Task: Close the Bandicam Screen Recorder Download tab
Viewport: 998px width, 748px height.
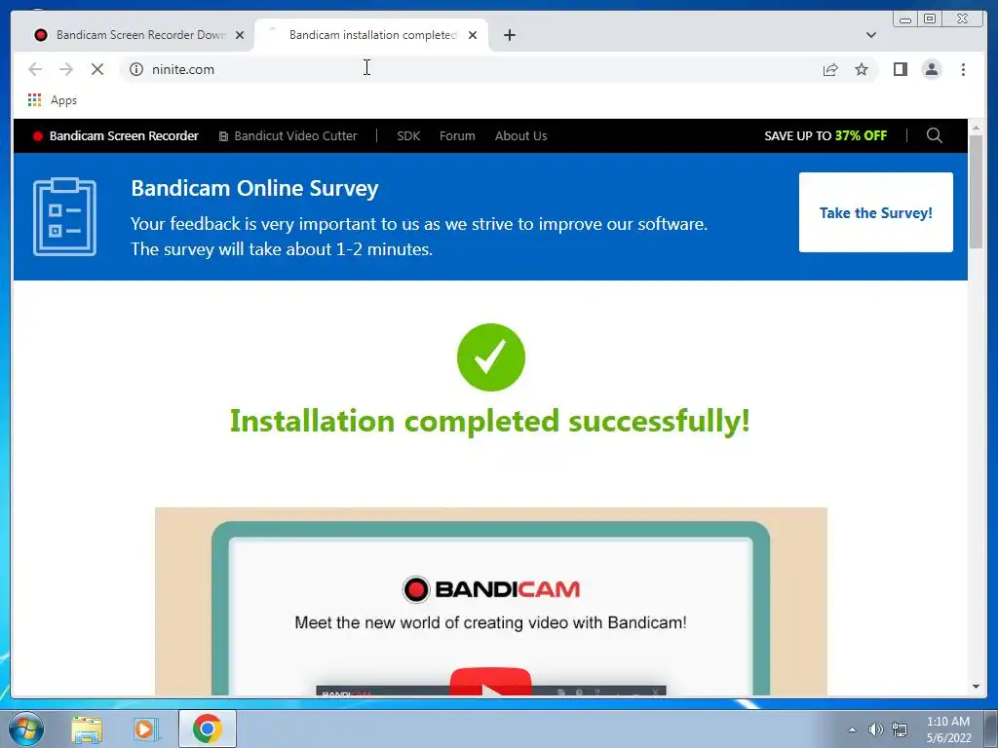Action: pos(240,35)
